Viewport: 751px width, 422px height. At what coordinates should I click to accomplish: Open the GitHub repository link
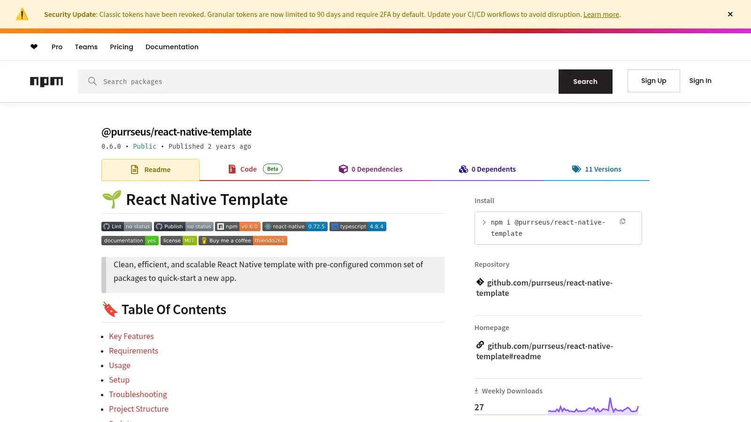click(544, 288)
